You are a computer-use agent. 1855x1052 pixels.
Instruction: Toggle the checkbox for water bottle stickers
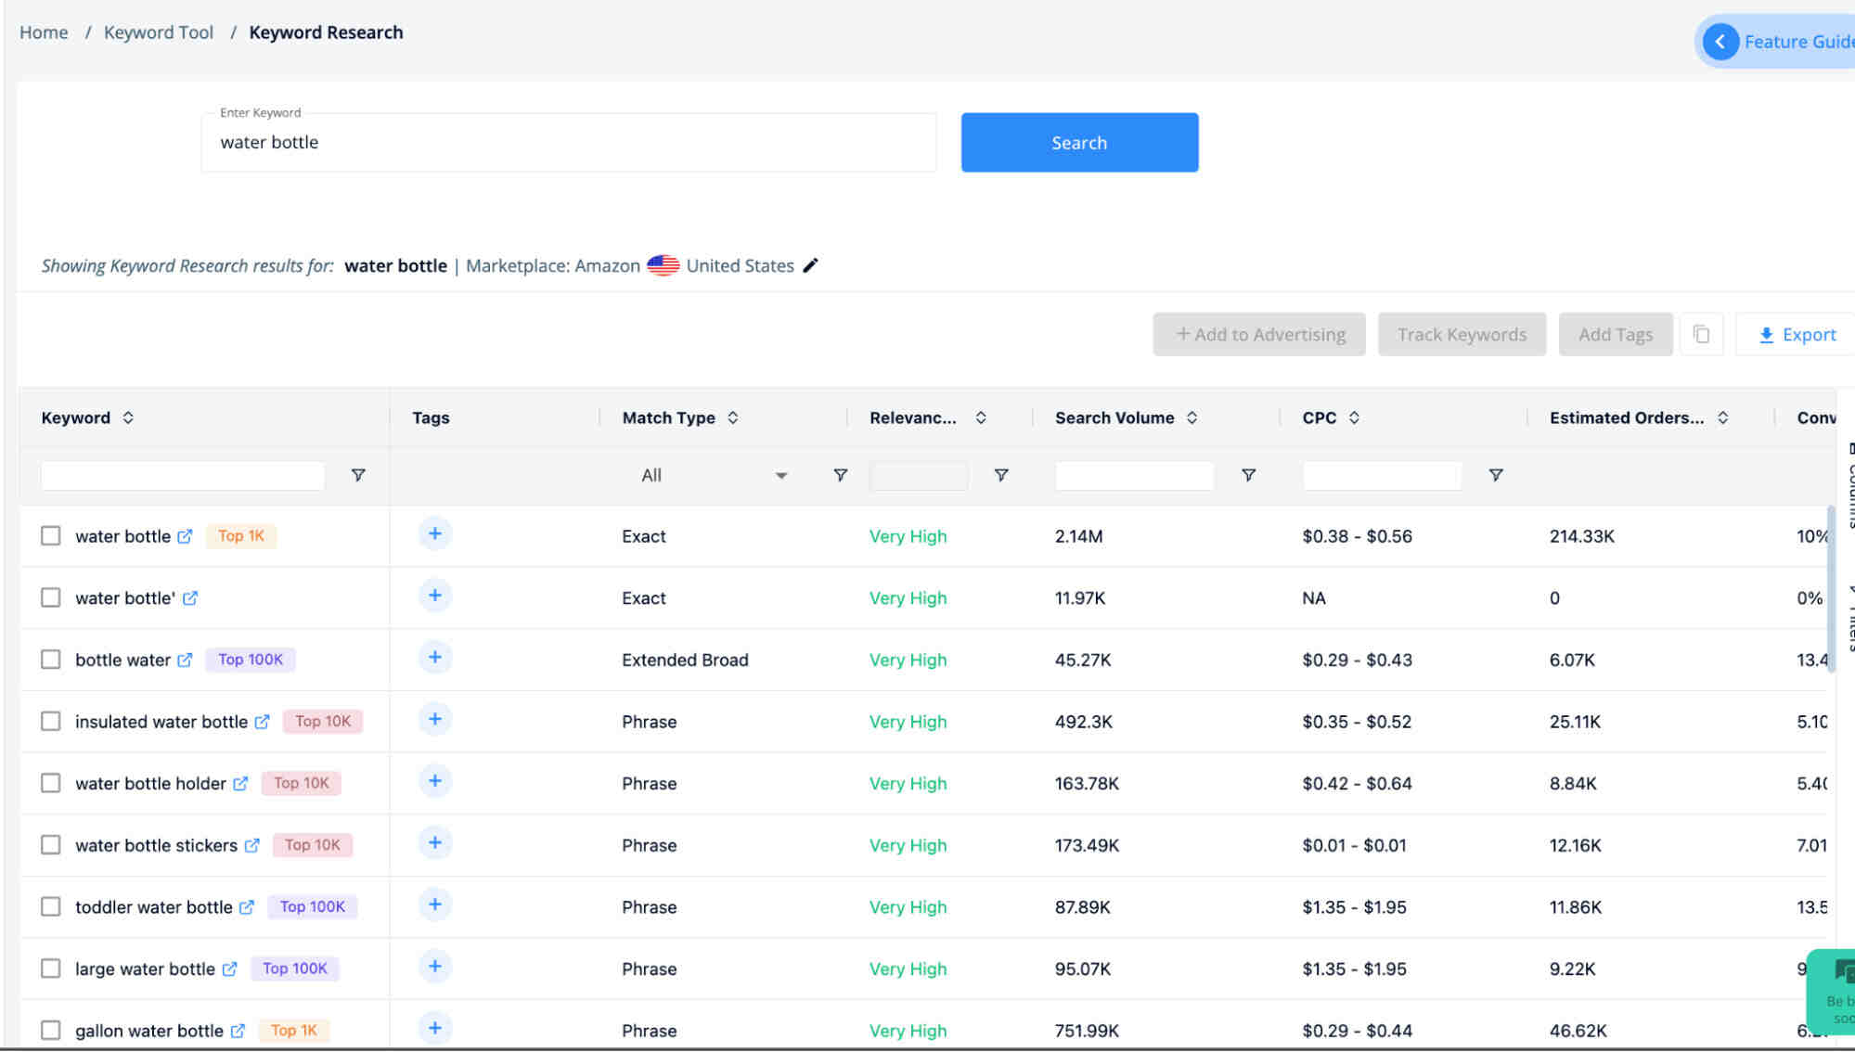[51, 844]
